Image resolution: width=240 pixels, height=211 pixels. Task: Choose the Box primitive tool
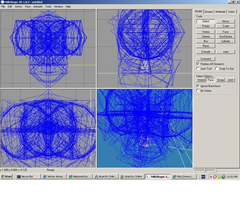point(205,41)
